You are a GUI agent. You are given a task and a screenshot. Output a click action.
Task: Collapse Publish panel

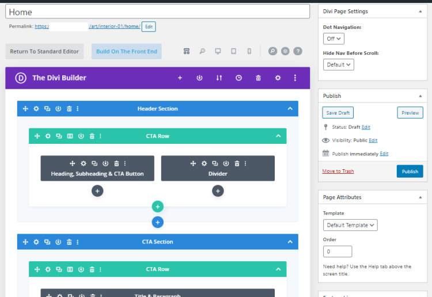pyautogui.click(x=420, y=96)
